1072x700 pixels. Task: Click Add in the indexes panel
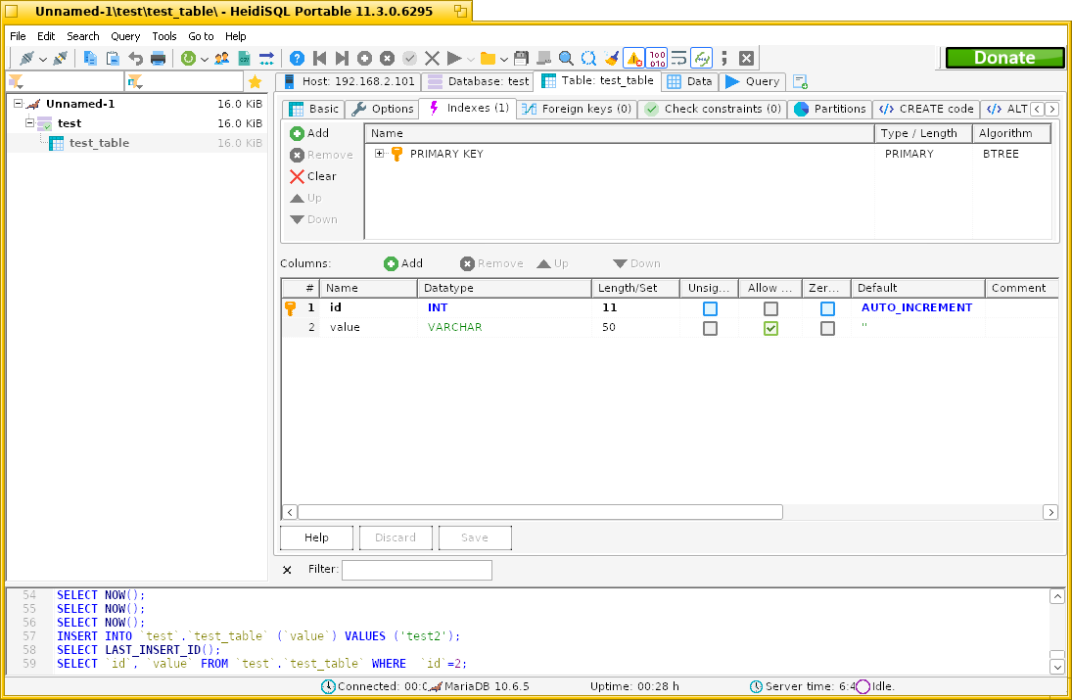coord(309,133)
